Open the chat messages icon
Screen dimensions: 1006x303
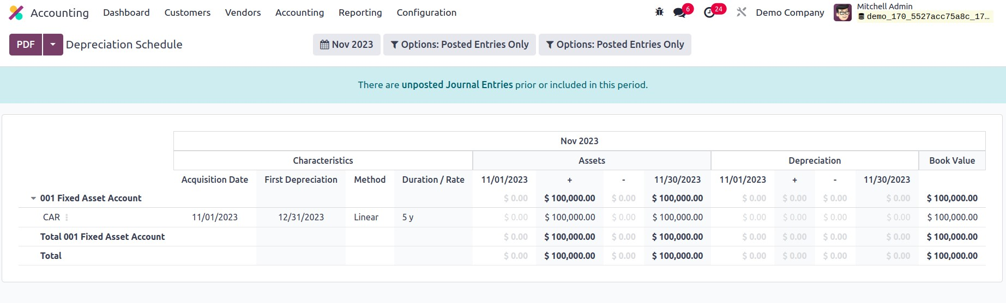click(679, 13)
